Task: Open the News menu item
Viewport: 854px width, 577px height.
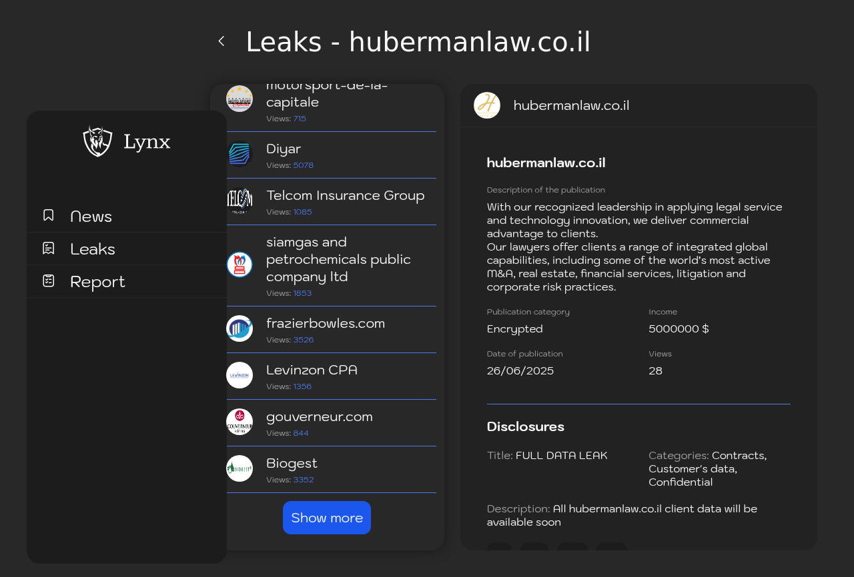Action: pyautogui.click(x=127, y=216)
